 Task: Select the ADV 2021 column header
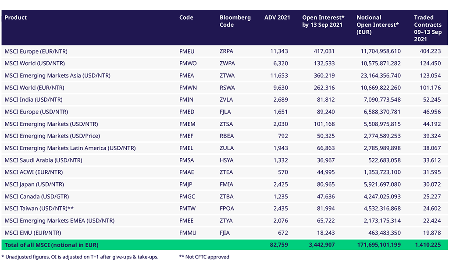[x=277, y=18]
